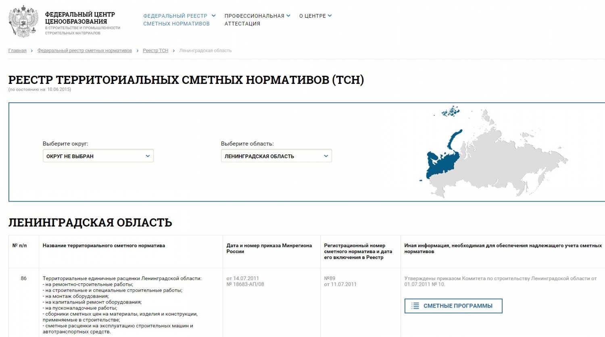605x337 pixels.
Task: Open the округ selection dropdown
Action: pyautogui.click(x=98, y=156)
